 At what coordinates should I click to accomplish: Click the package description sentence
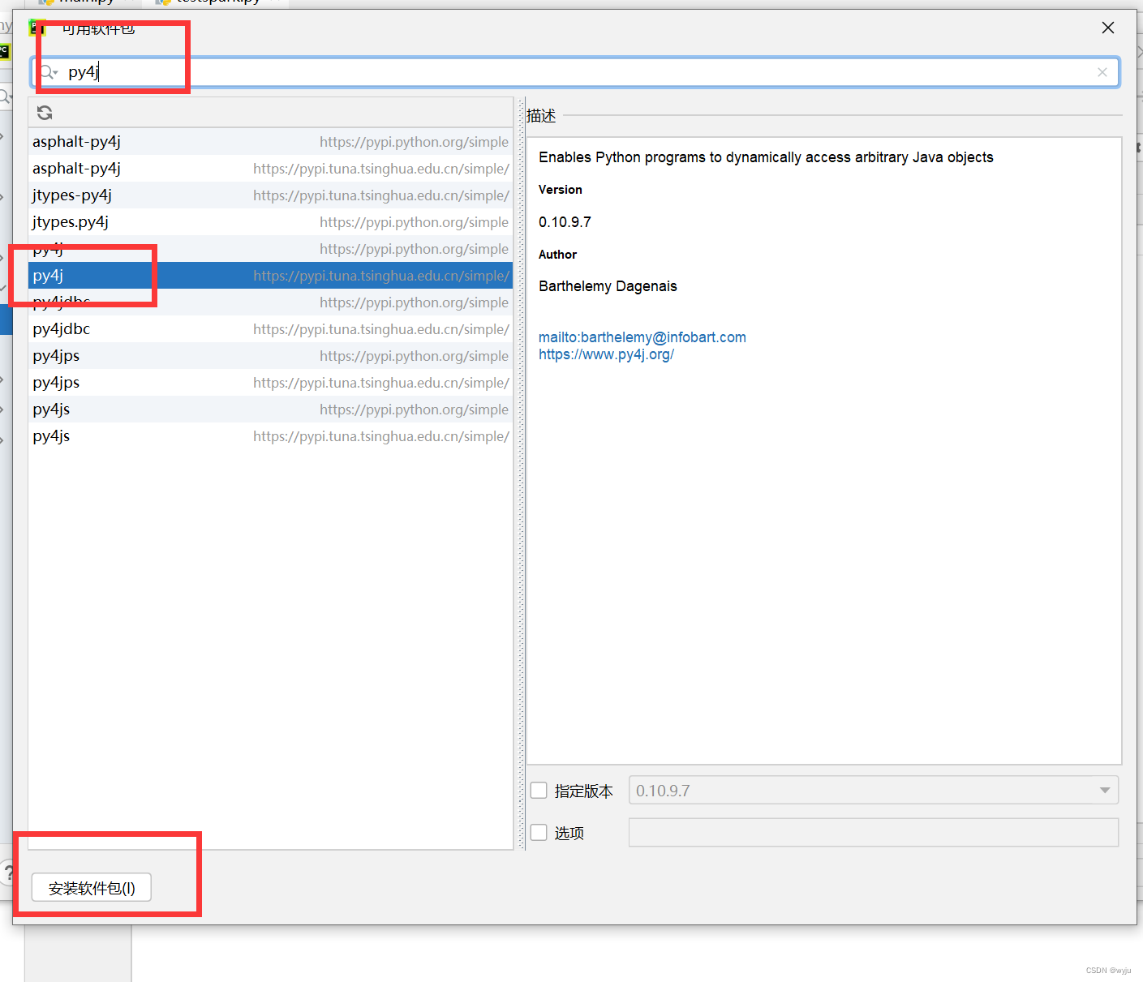(x=766, y=157)
